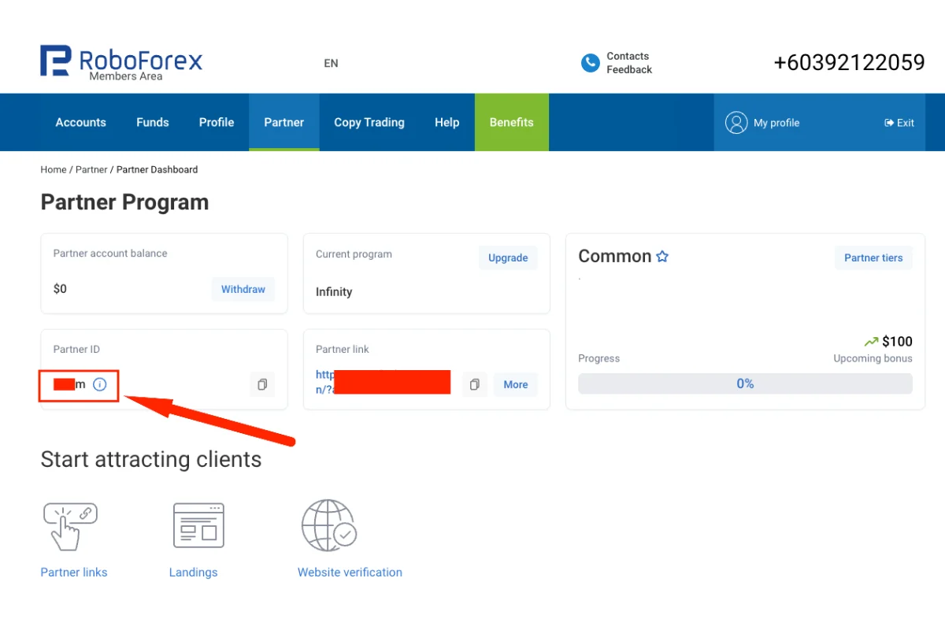Open the Feedback link

pos(629,69)
